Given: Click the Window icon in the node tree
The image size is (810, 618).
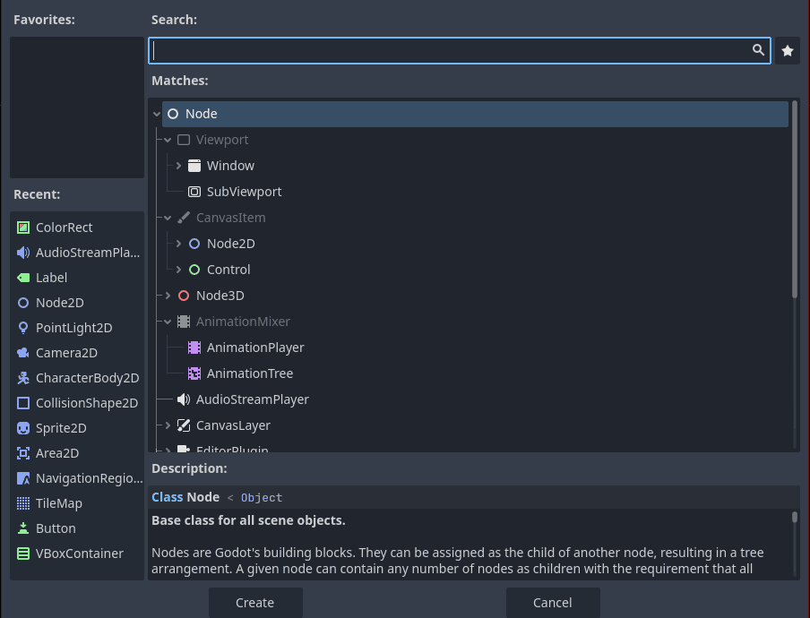Looking at the screenshot, I should click(x=194, y=166).
